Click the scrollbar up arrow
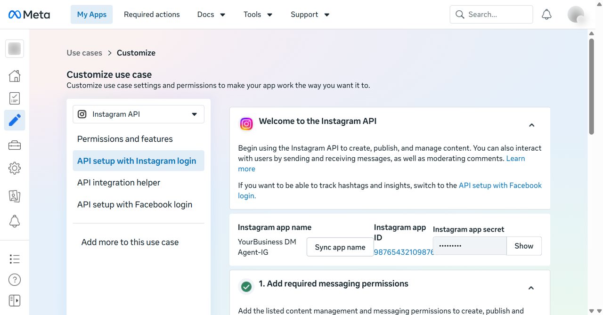Screen dimensions: 603x315 pyautogui.click(x=592, y=33)
